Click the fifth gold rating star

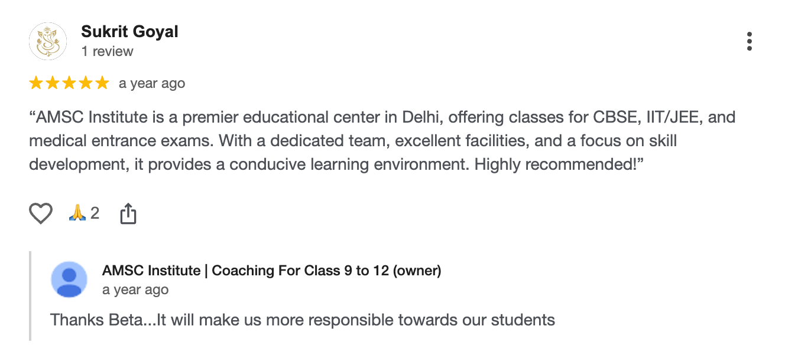click(x=102, y=84)
